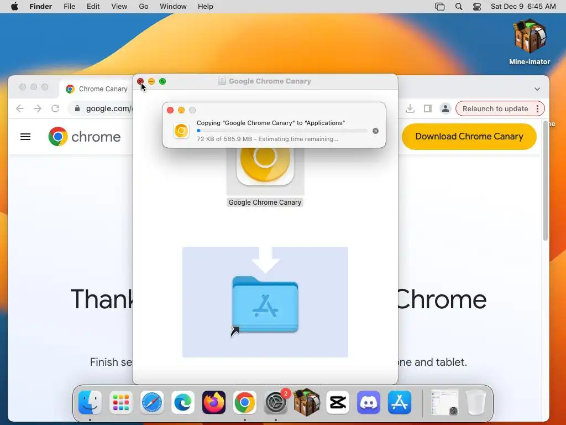Reload the page in Chrome
Screen dimensions: 566x425
55,108
